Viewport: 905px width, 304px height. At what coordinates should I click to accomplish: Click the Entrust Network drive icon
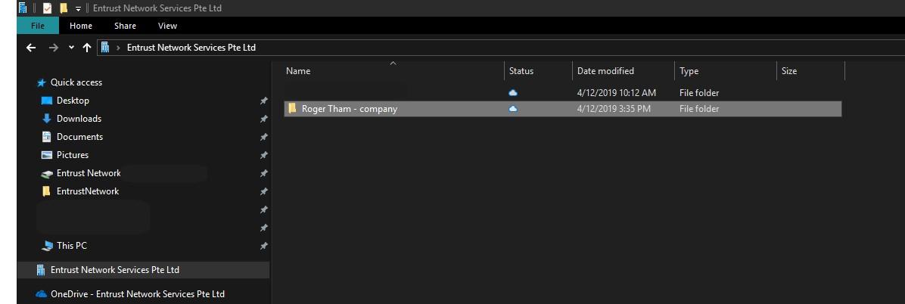point(47,174)
